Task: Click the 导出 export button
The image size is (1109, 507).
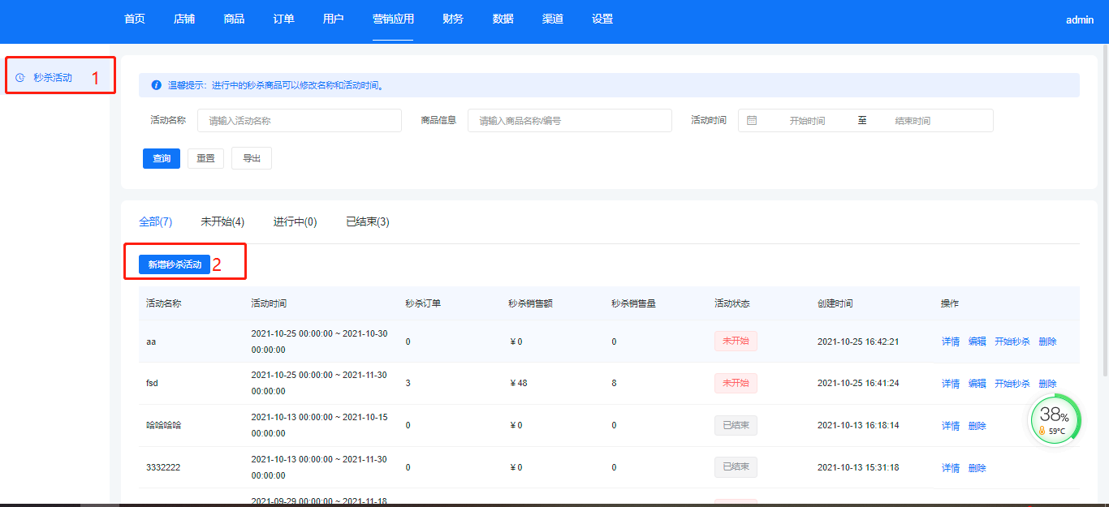Action: [252, 158]
